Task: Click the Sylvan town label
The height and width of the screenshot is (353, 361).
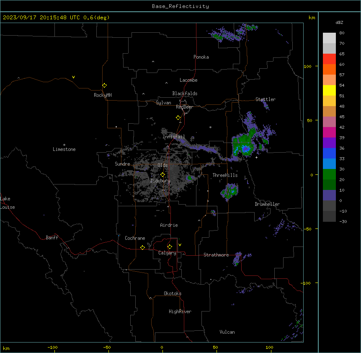Action: [x=163, y=103]
